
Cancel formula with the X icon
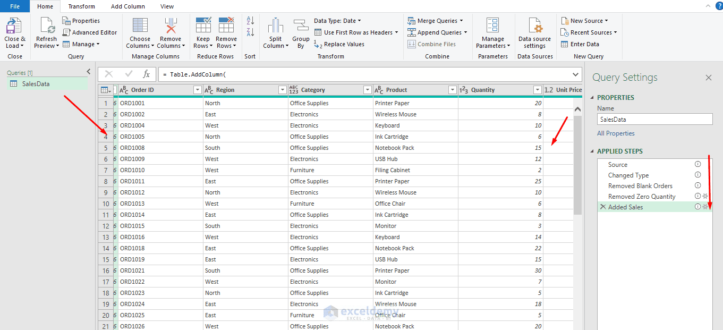109,74
